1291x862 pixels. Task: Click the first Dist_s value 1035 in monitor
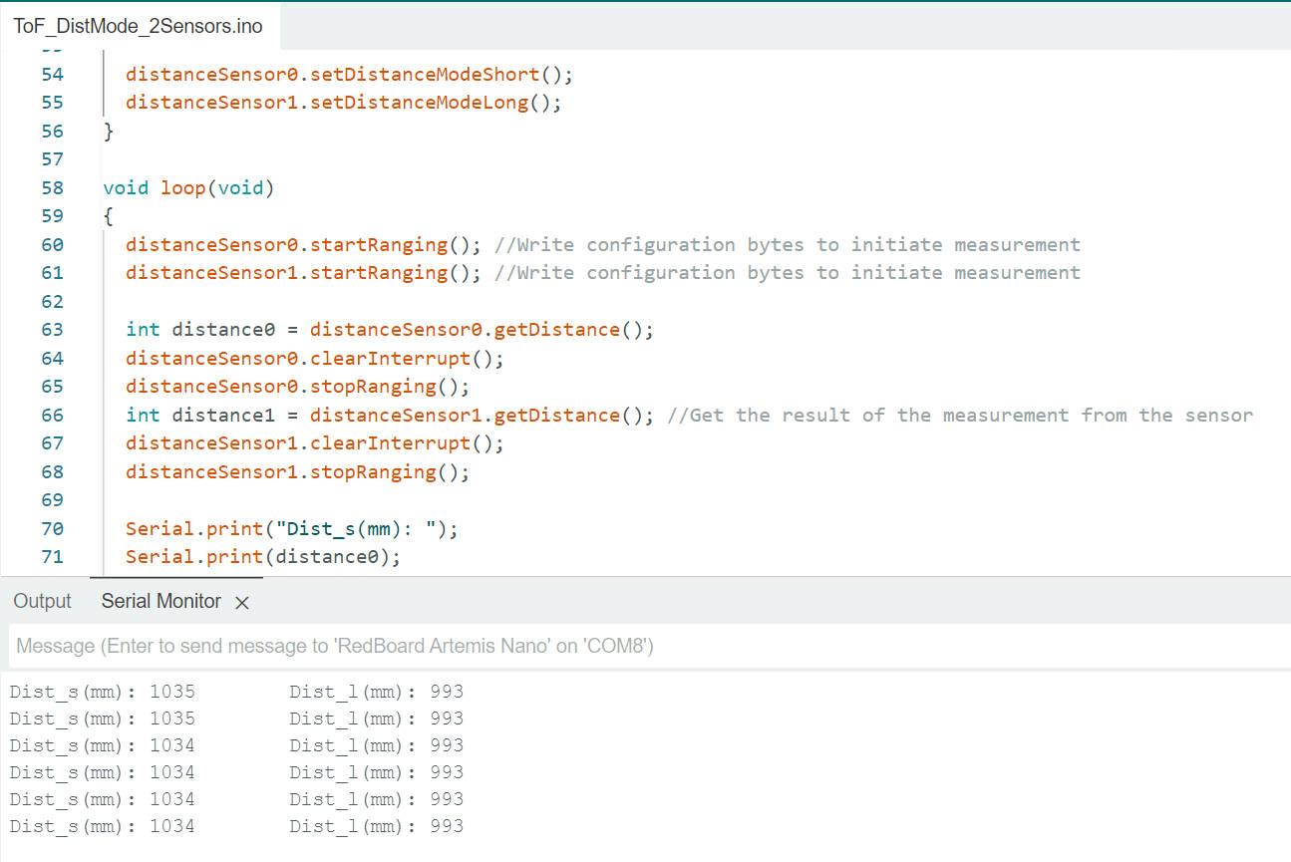(172, 692)
